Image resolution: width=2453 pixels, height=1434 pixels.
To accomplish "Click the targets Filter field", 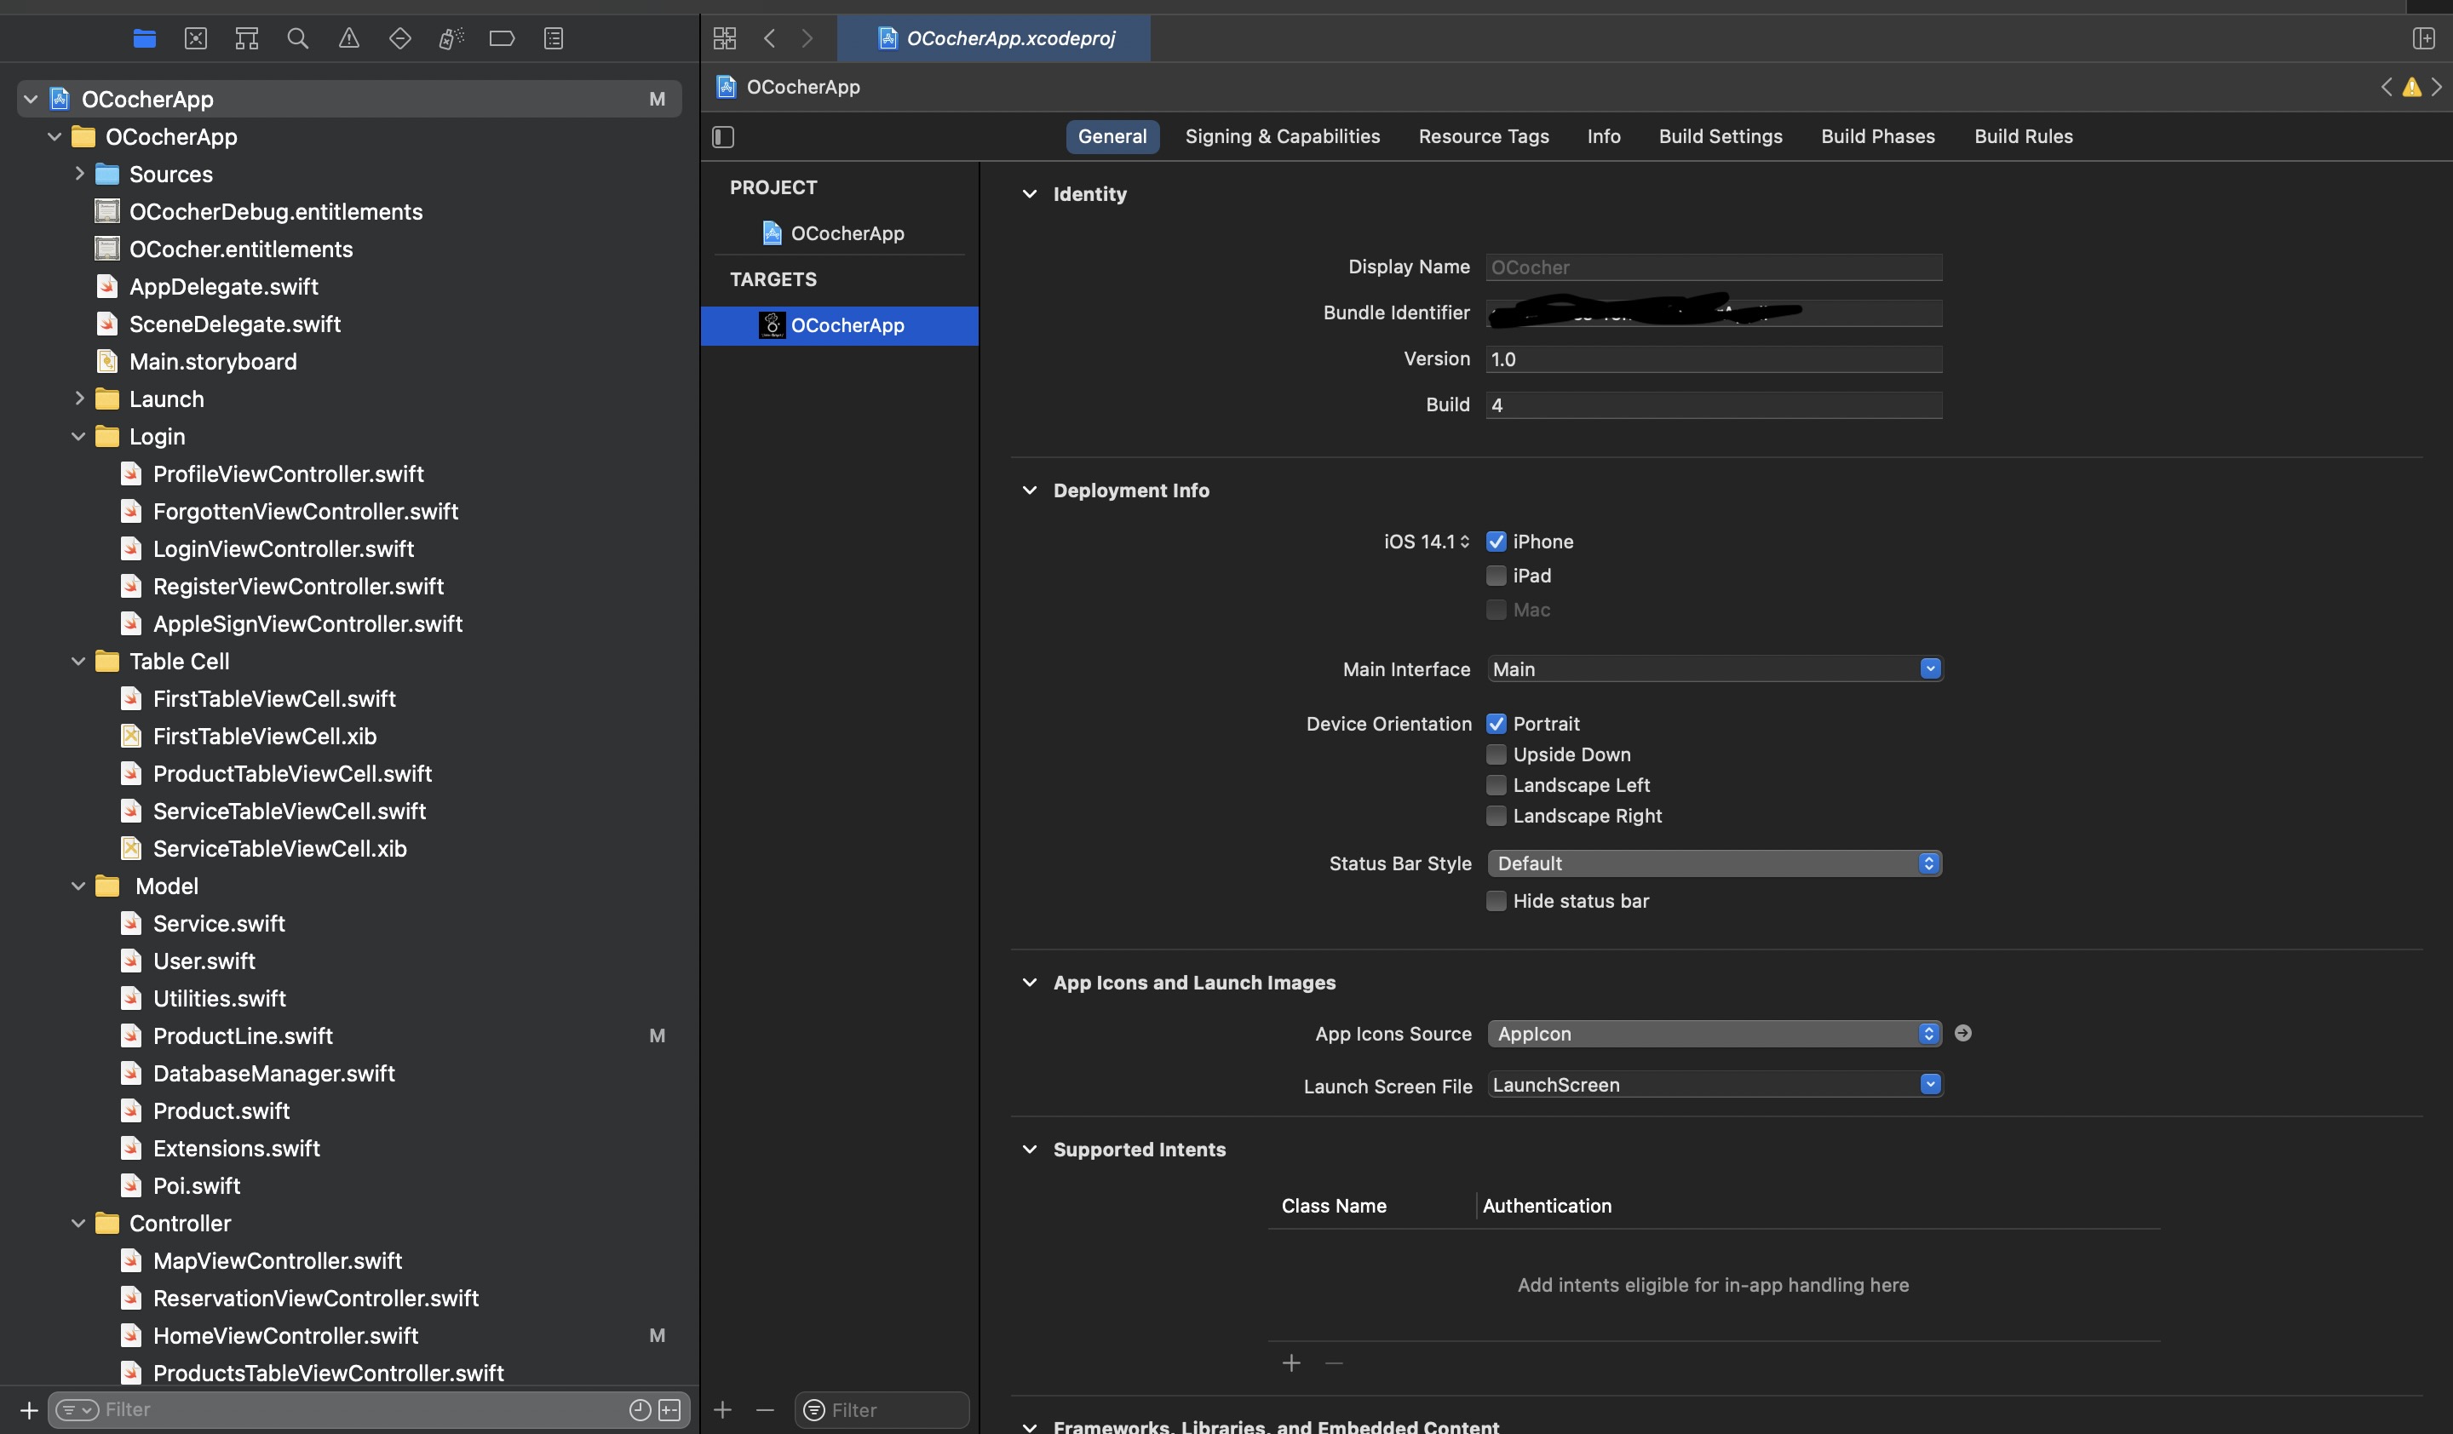I will (882, 1409).
